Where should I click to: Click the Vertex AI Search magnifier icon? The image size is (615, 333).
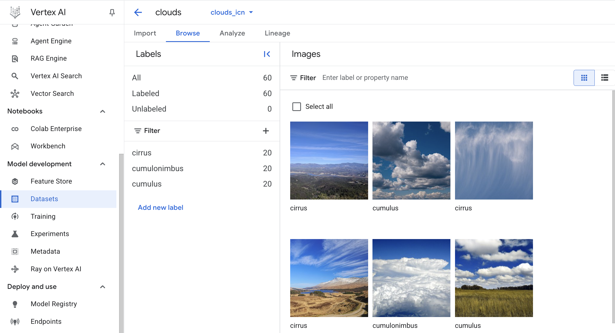(15, 76)
